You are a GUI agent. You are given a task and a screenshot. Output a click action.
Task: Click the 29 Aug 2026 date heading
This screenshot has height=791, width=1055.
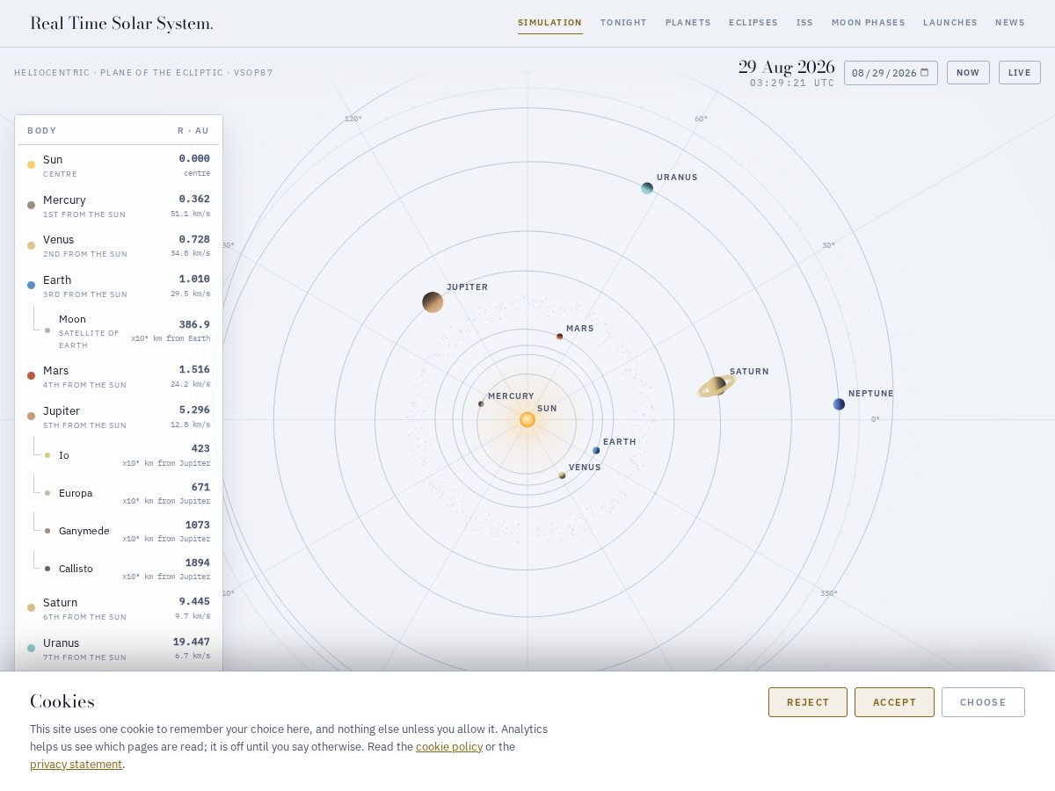tap(786, 67)
